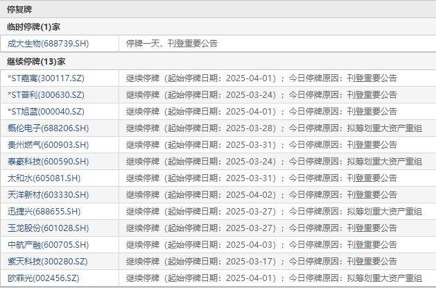This screenshot has height=288, width=436.
Task: Open the 紫天科技(300280.SZ) stock link
Action: pyautogui.click(x=48, y=262)
